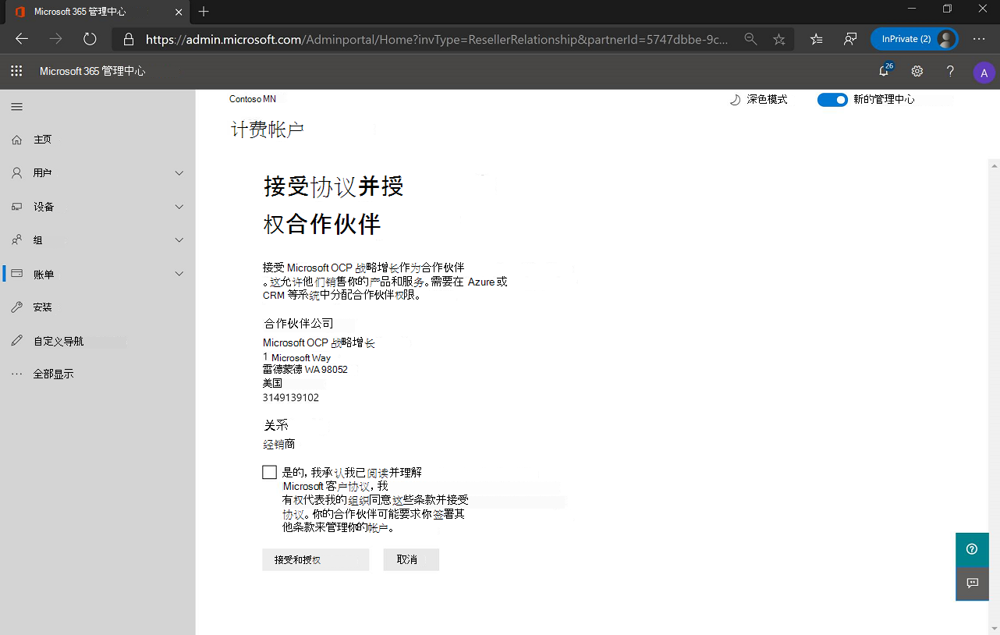Click the 安装 wrench icon
The width and height of the screenshot is (1000, 635).
tap(16, 307)
